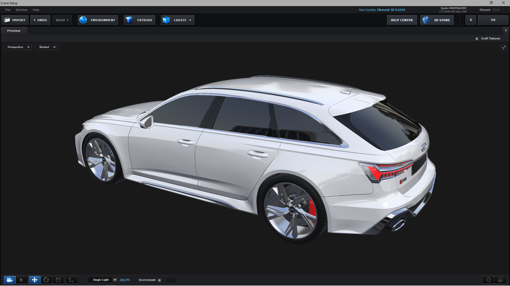This screenshot has width=510, height=286.
Task: Activate the scale transform tool
Action: point(58,280)
